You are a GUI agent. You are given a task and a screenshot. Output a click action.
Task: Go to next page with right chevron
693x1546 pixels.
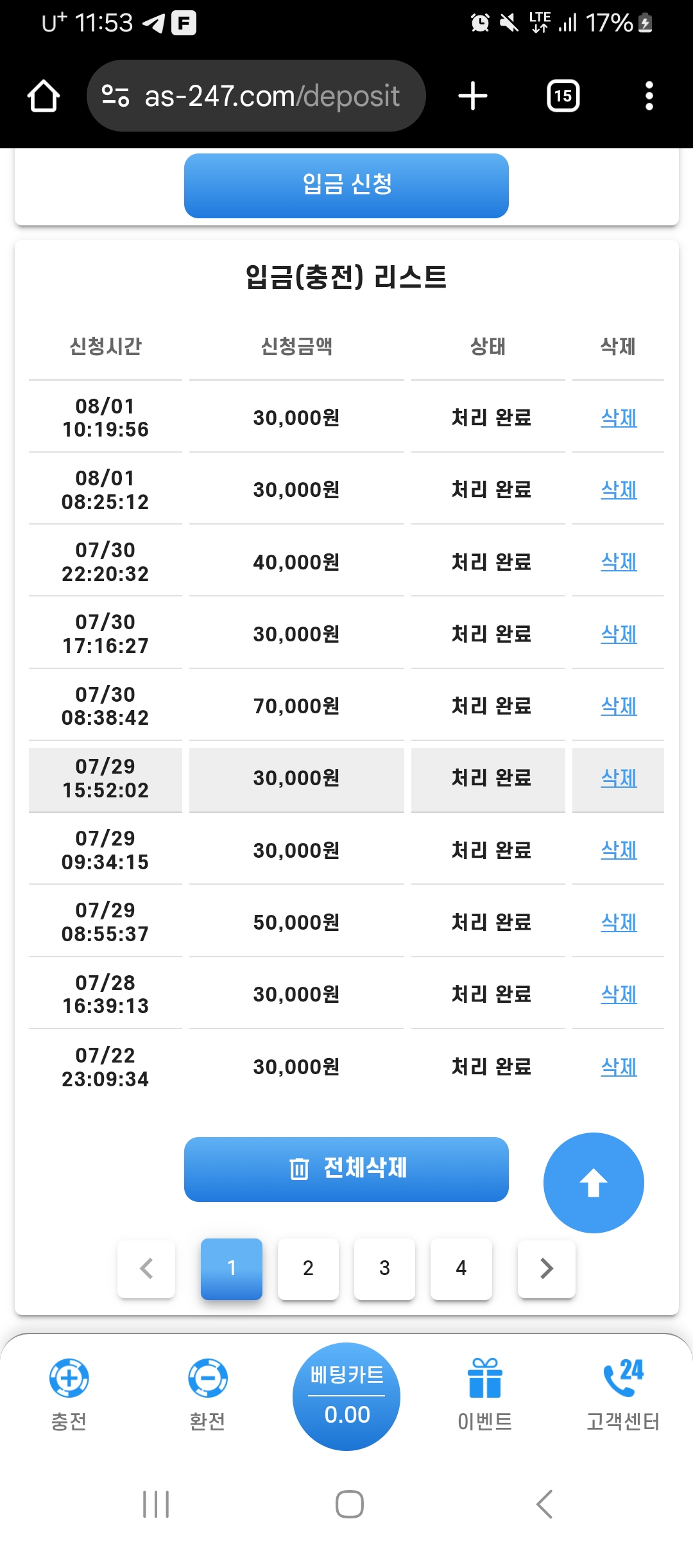(546, 1268)
